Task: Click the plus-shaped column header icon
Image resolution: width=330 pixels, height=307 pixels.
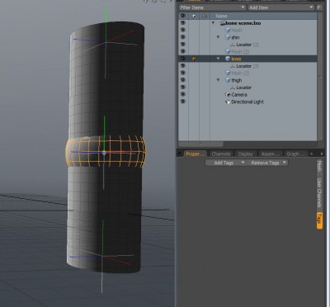Action: 194,16
